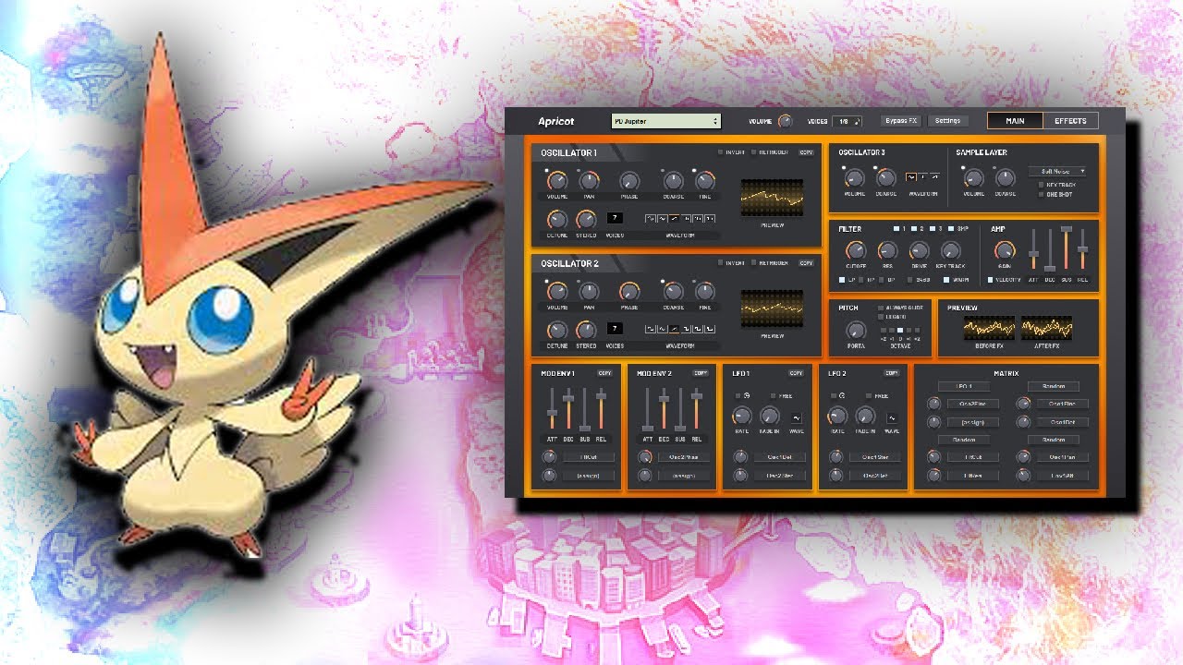Open the Voices 1/8 selector

(847, 121)
